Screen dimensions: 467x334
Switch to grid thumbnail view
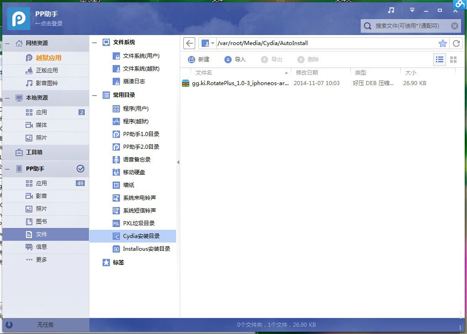(x=453, y=60)
